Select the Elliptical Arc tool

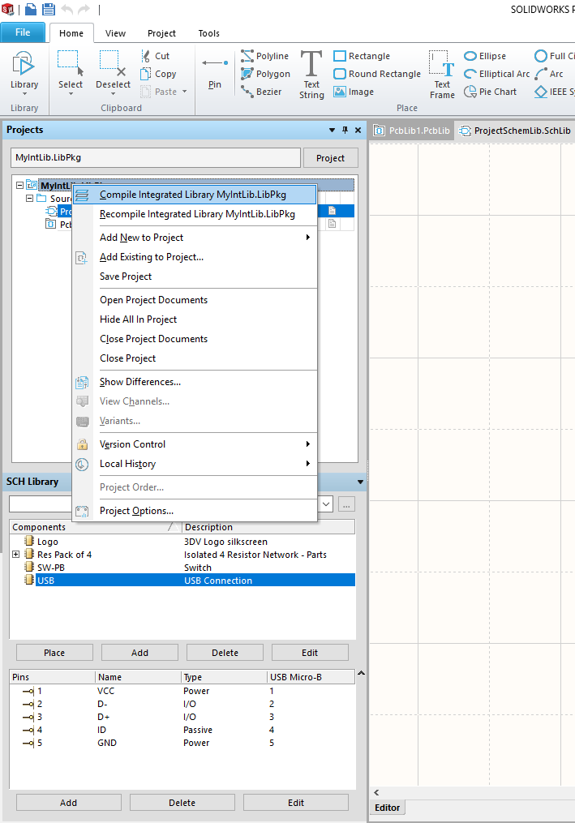497,74
